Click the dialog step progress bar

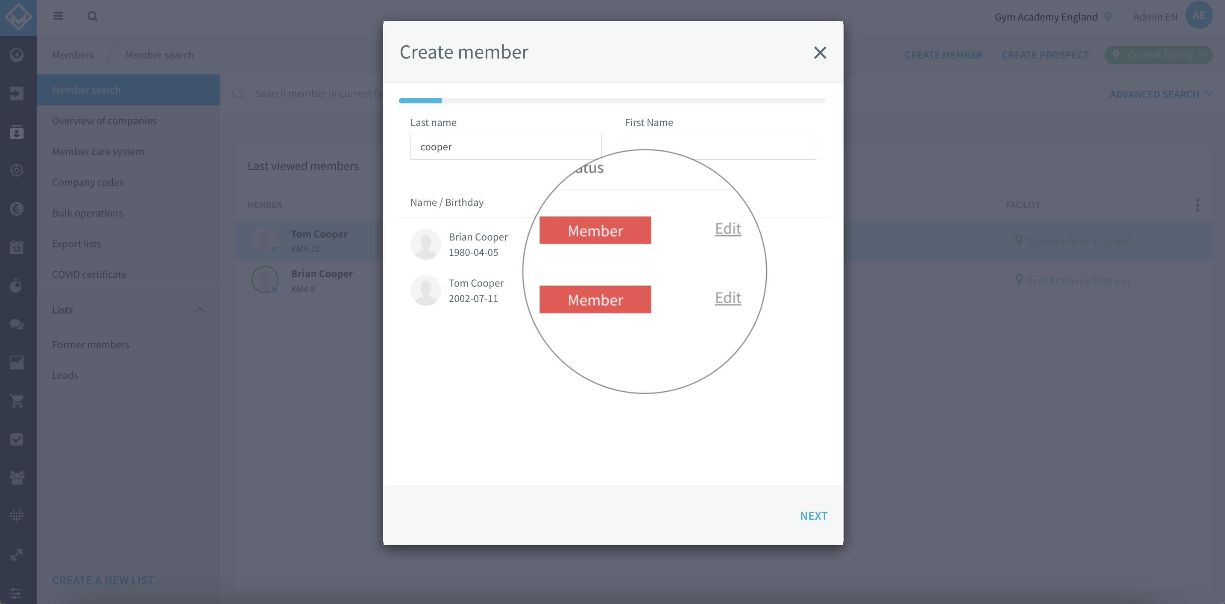click(x=612, y=101)
